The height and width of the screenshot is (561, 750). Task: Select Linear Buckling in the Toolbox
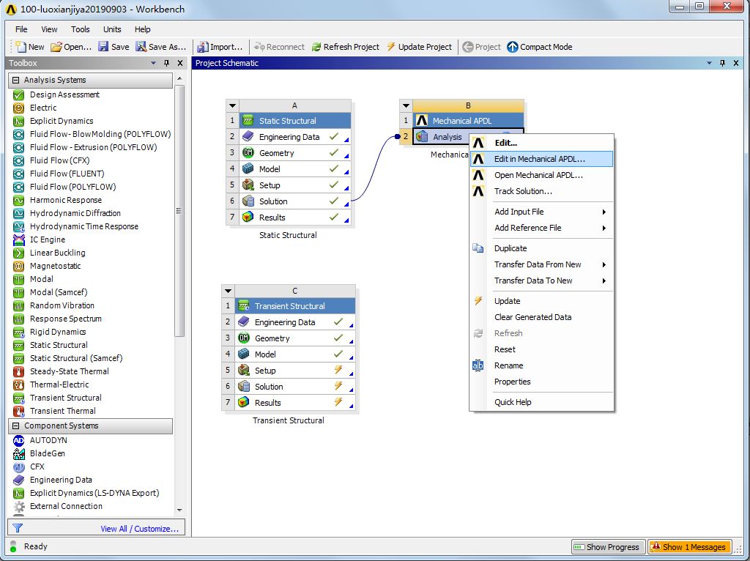point(57,253)
